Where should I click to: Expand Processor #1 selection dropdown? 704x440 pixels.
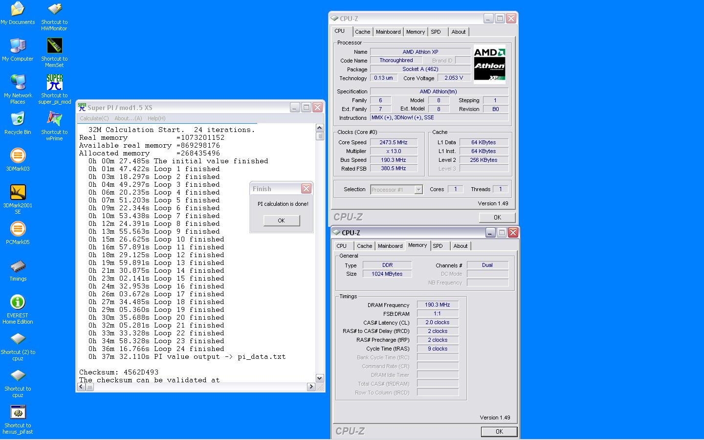click(418, 190)
